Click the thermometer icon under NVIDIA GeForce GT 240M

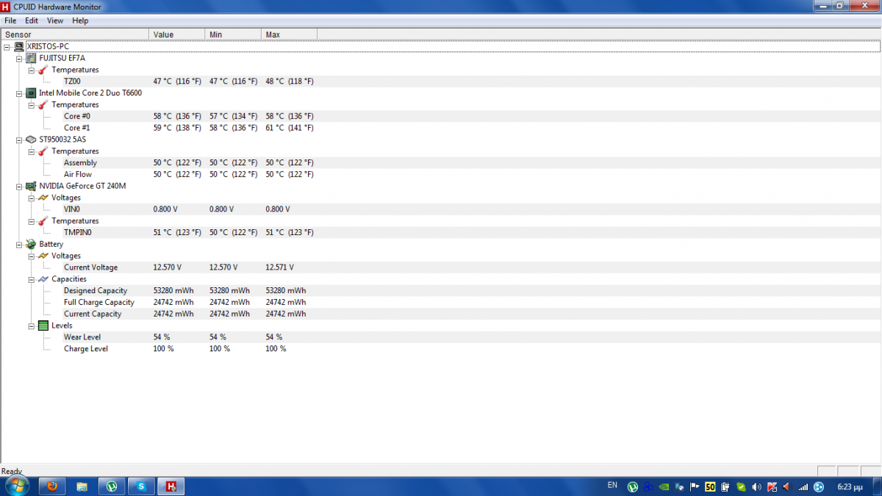pos(43,221)
